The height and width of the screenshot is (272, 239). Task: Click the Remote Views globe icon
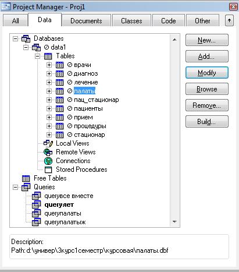(48, 152)
